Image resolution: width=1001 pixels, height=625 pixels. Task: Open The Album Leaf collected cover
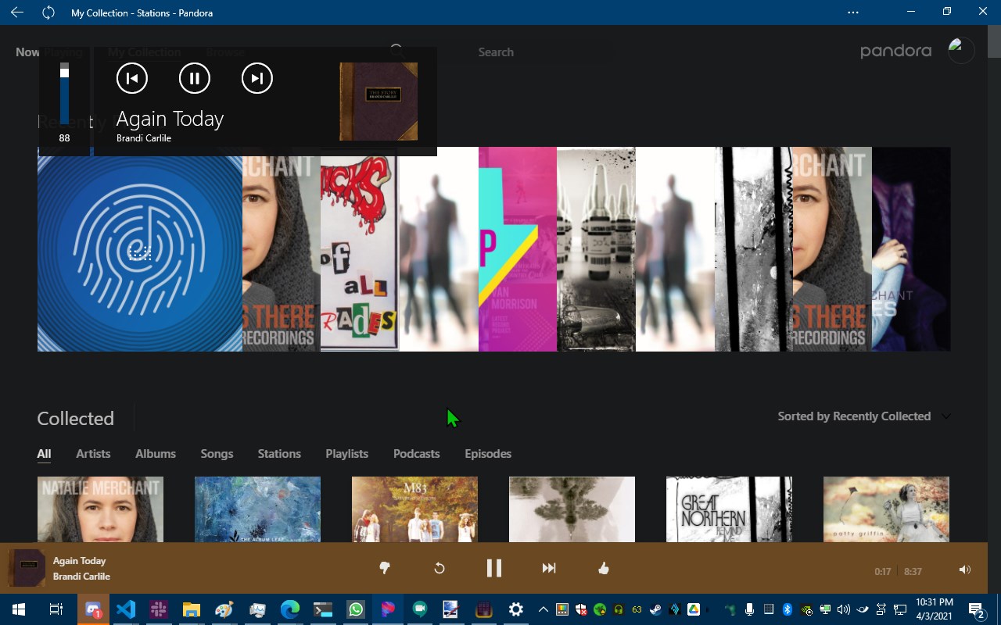tap(257, 509)
